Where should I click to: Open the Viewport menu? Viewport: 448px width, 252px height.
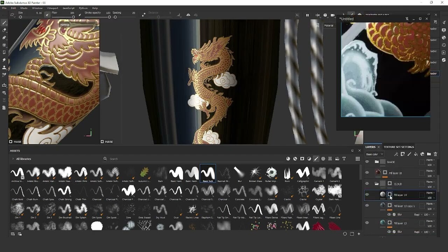point(52,8)
